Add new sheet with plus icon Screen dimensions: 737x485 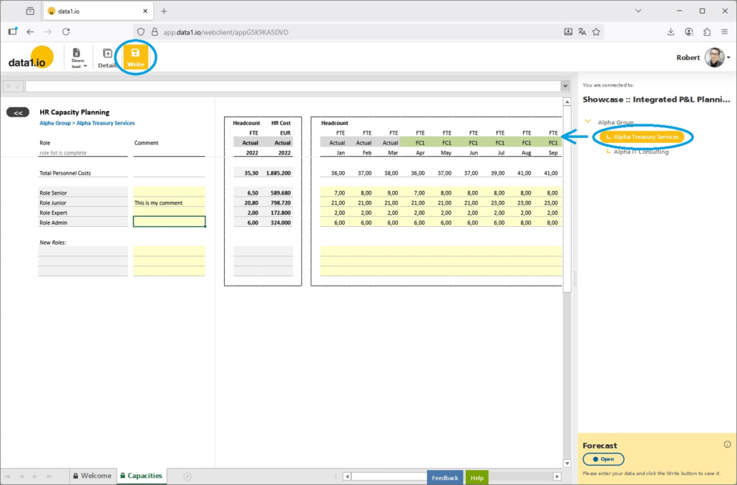[187, 476]
